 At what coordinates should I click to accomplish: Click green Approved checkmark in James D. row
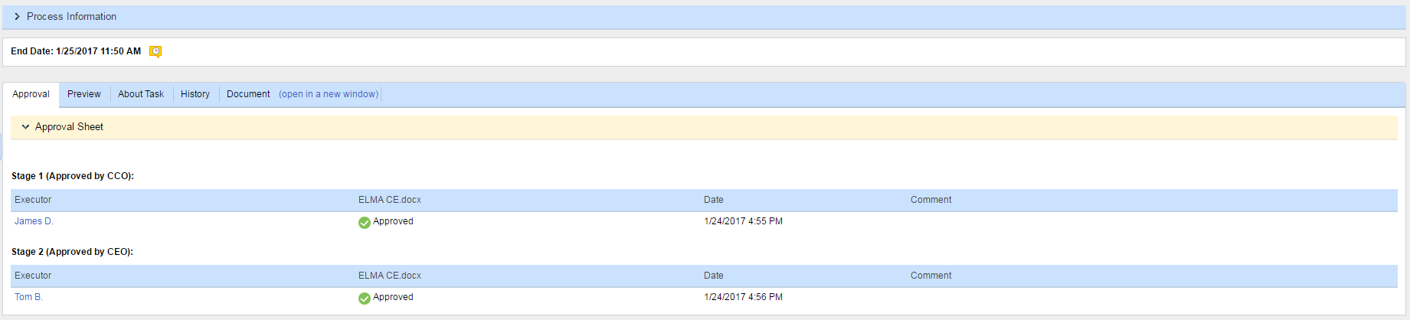pyautogui.click(x=365, y=223)
